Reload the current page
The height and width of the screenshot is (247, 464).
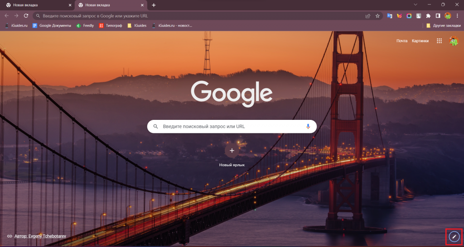point(26,15)
